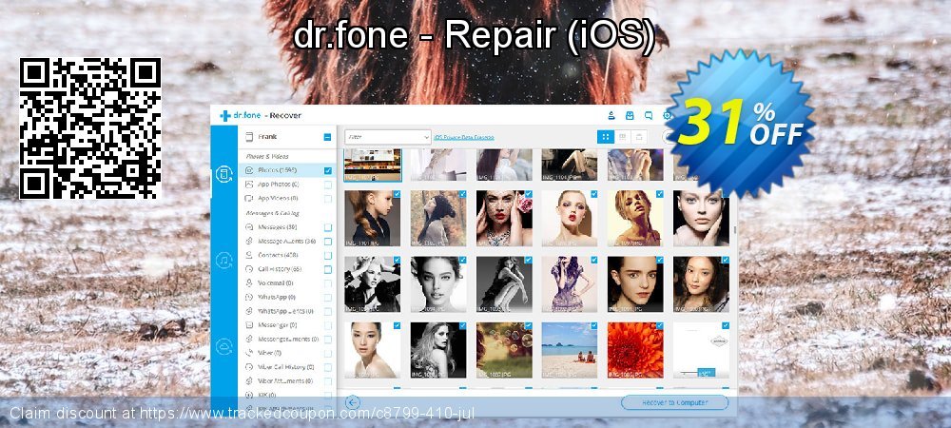Open the store/cart icon in header
The height and width of the screenshot is (428, 951).
coord(630,115)
